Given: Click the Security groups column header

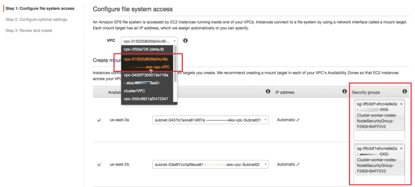Looking at the screenshot, I should click(x=366, y=92).
